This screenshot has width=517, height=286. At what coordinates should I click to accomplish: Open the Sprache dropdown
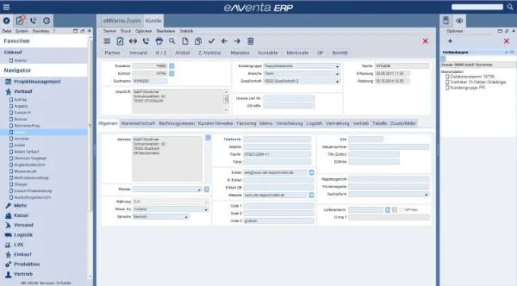pyautogui.click(x=187, y=217)
